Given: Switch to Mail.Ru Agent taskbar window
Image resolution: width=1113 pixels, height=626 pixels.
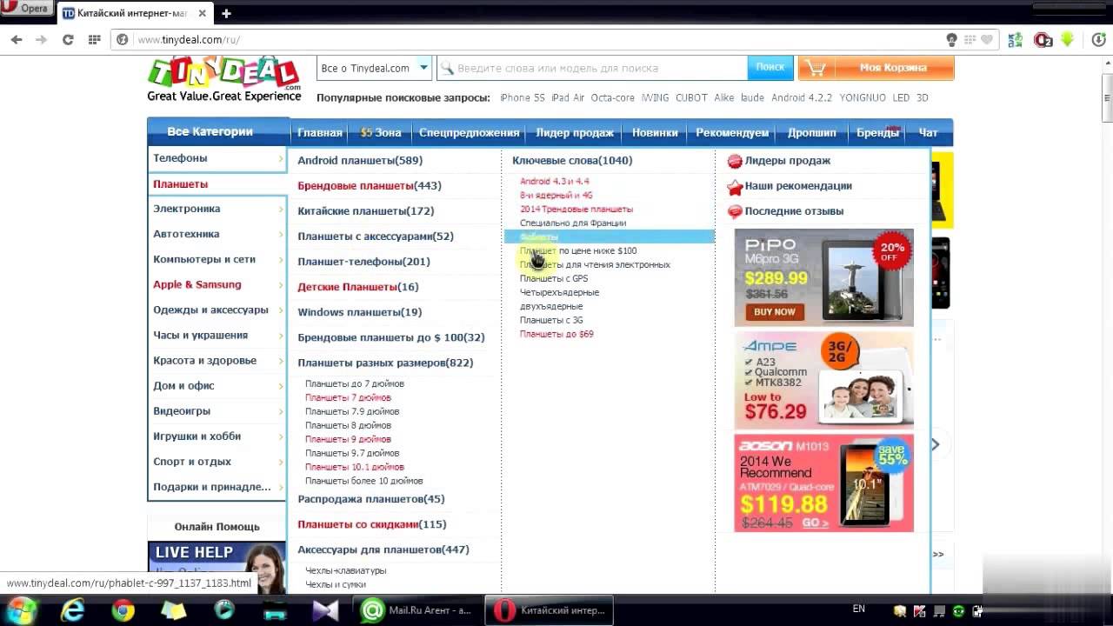Looking at the screenshot, I should click(416, 610).
